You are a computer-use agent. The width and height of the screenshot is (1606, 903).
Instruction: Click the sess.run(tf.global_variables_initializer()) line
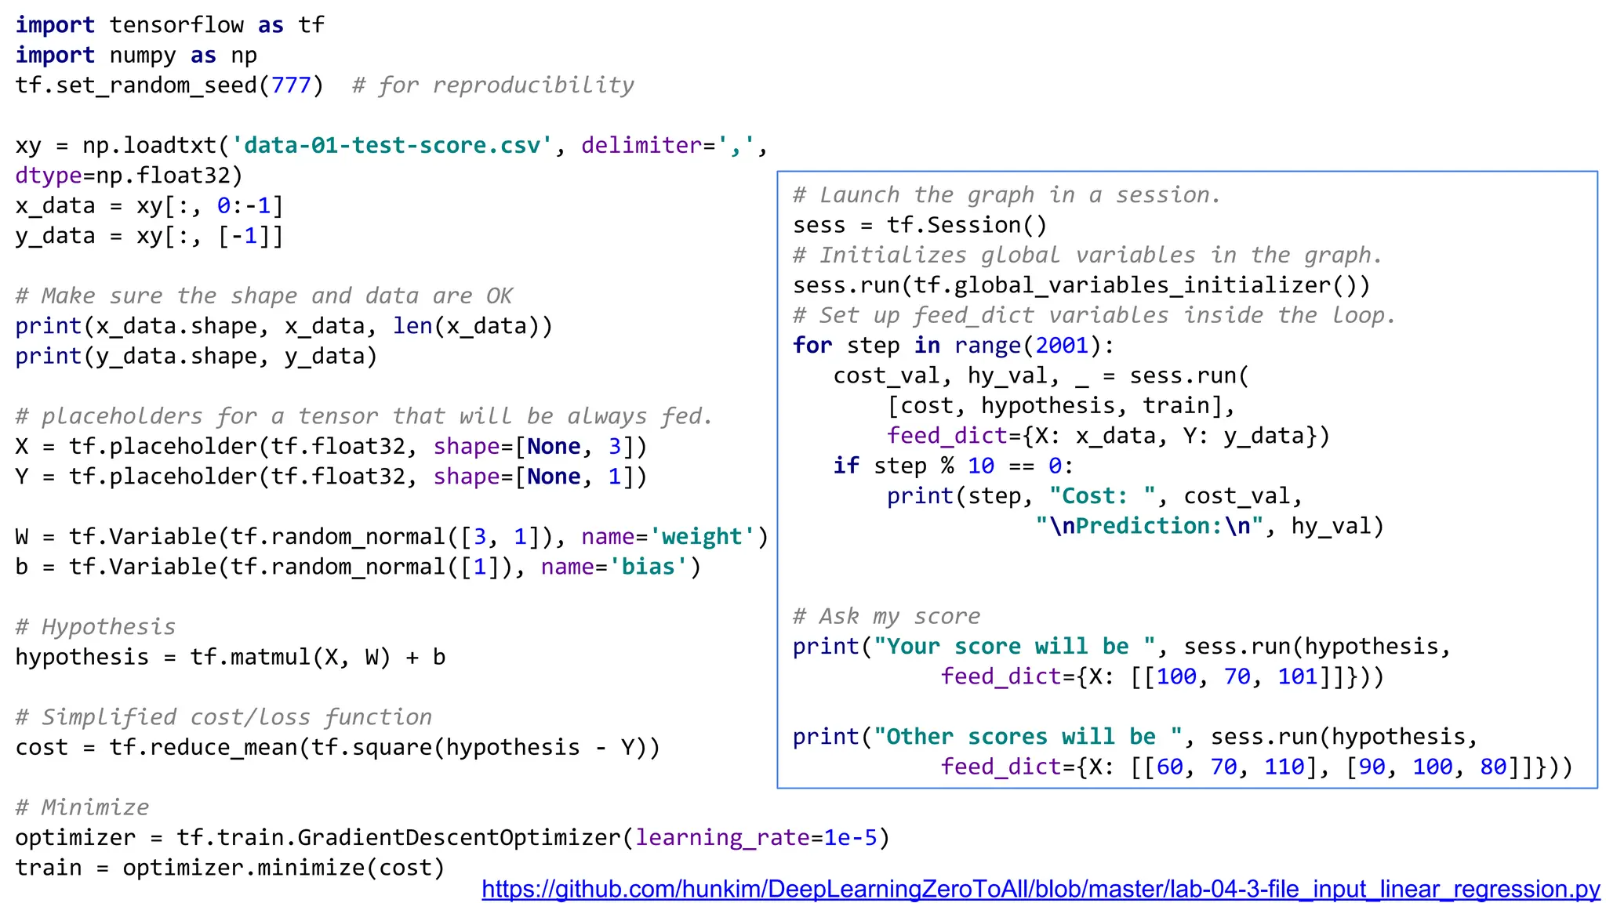click(1081, 285)
